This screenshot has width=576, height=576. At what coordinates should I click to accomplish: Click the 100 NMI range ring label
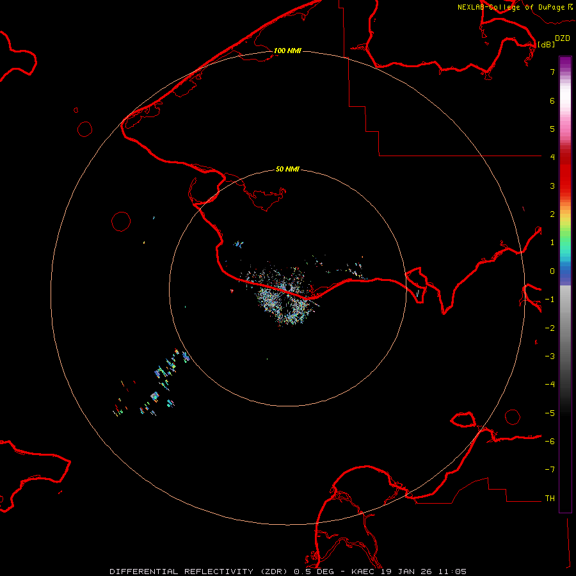287,51
